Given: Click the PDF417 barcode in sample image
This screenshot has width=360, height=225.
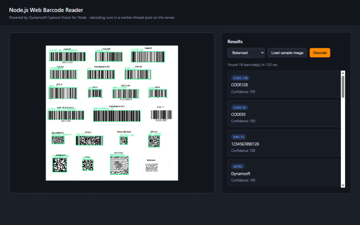Looking at the screenshot, I should click(89, 141).
